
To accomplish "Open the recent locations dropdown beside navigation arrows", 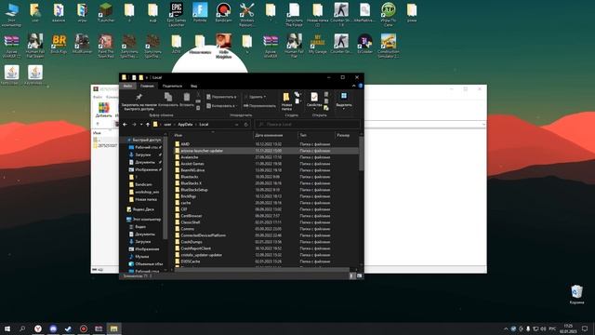I will [x=141, y=124].
